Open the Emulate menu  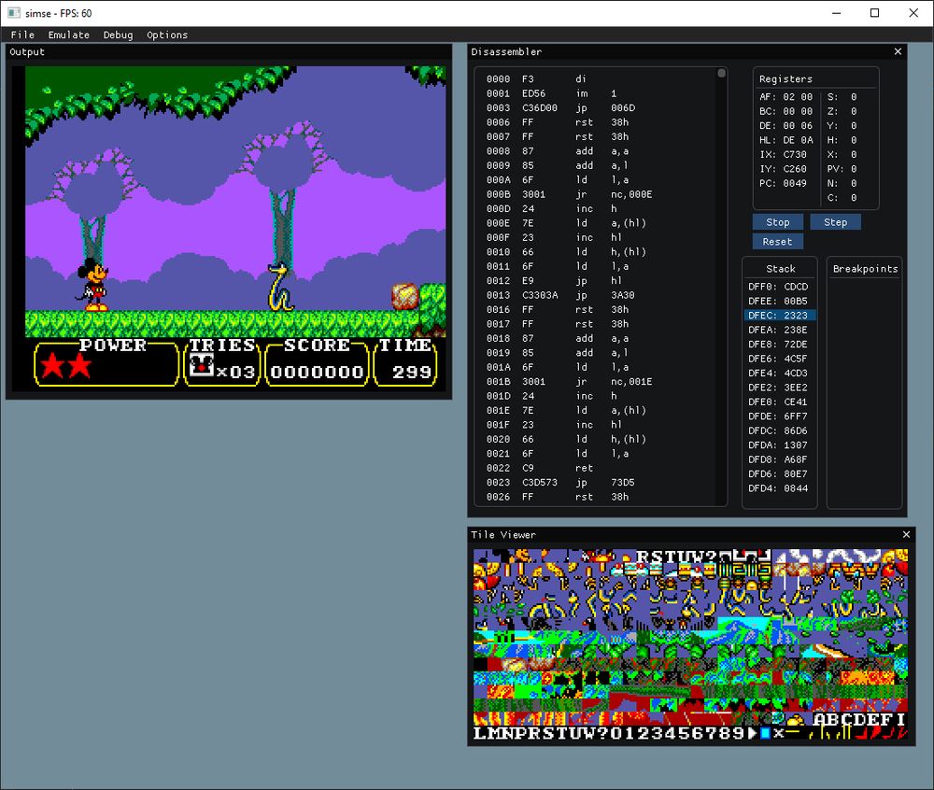pyautogui.click(x=68, y=35)
